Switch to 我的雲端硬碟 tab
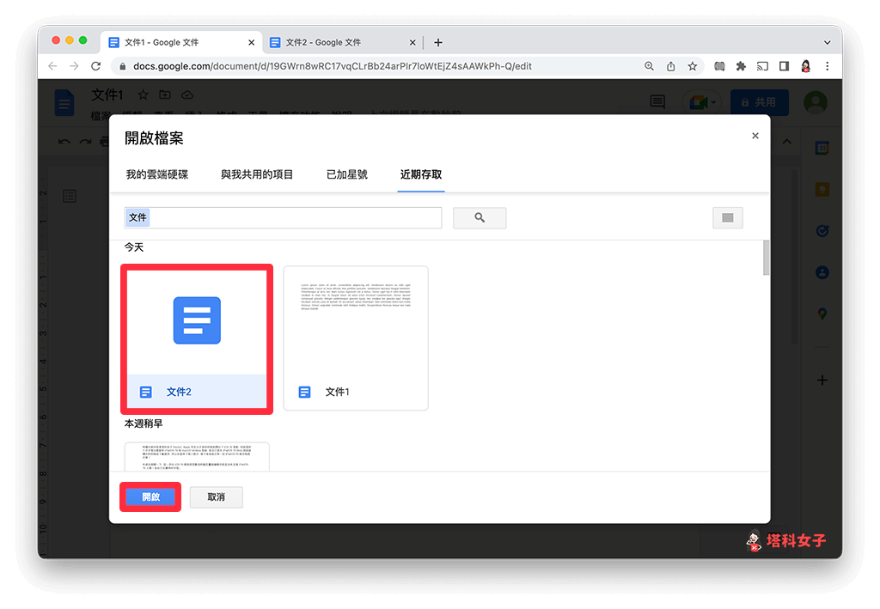Image resolution: width=880 pixels, height=609 pixels. [x=157, y=174]
